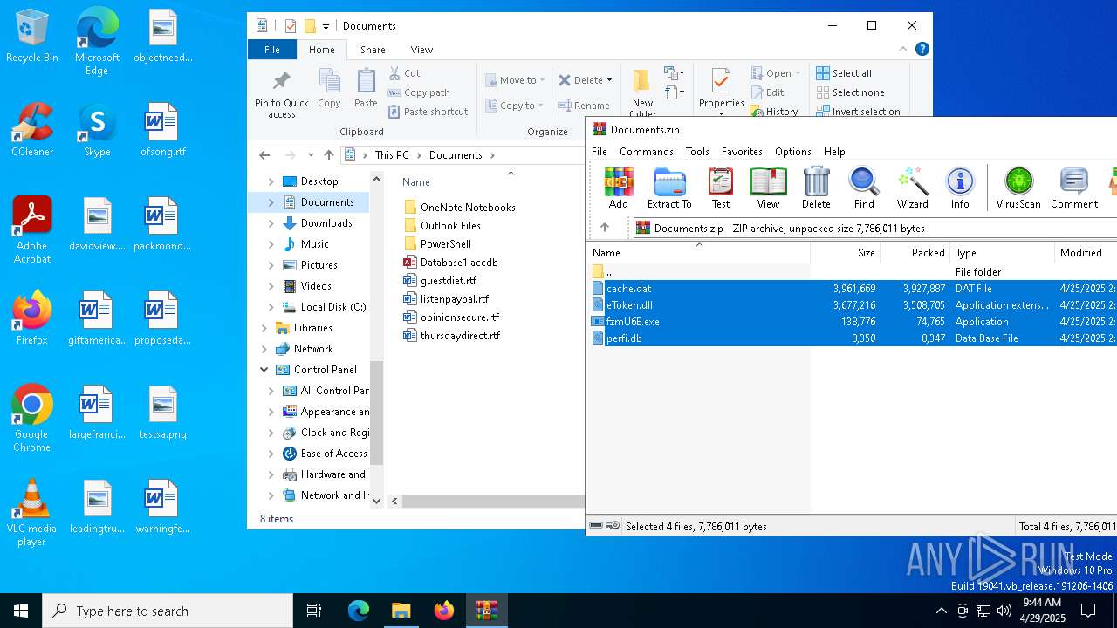The height and width of the screenshot is (628, 1117).
Task: Click Select all in Explorer ribbon
Action: [x=844, y=73]
